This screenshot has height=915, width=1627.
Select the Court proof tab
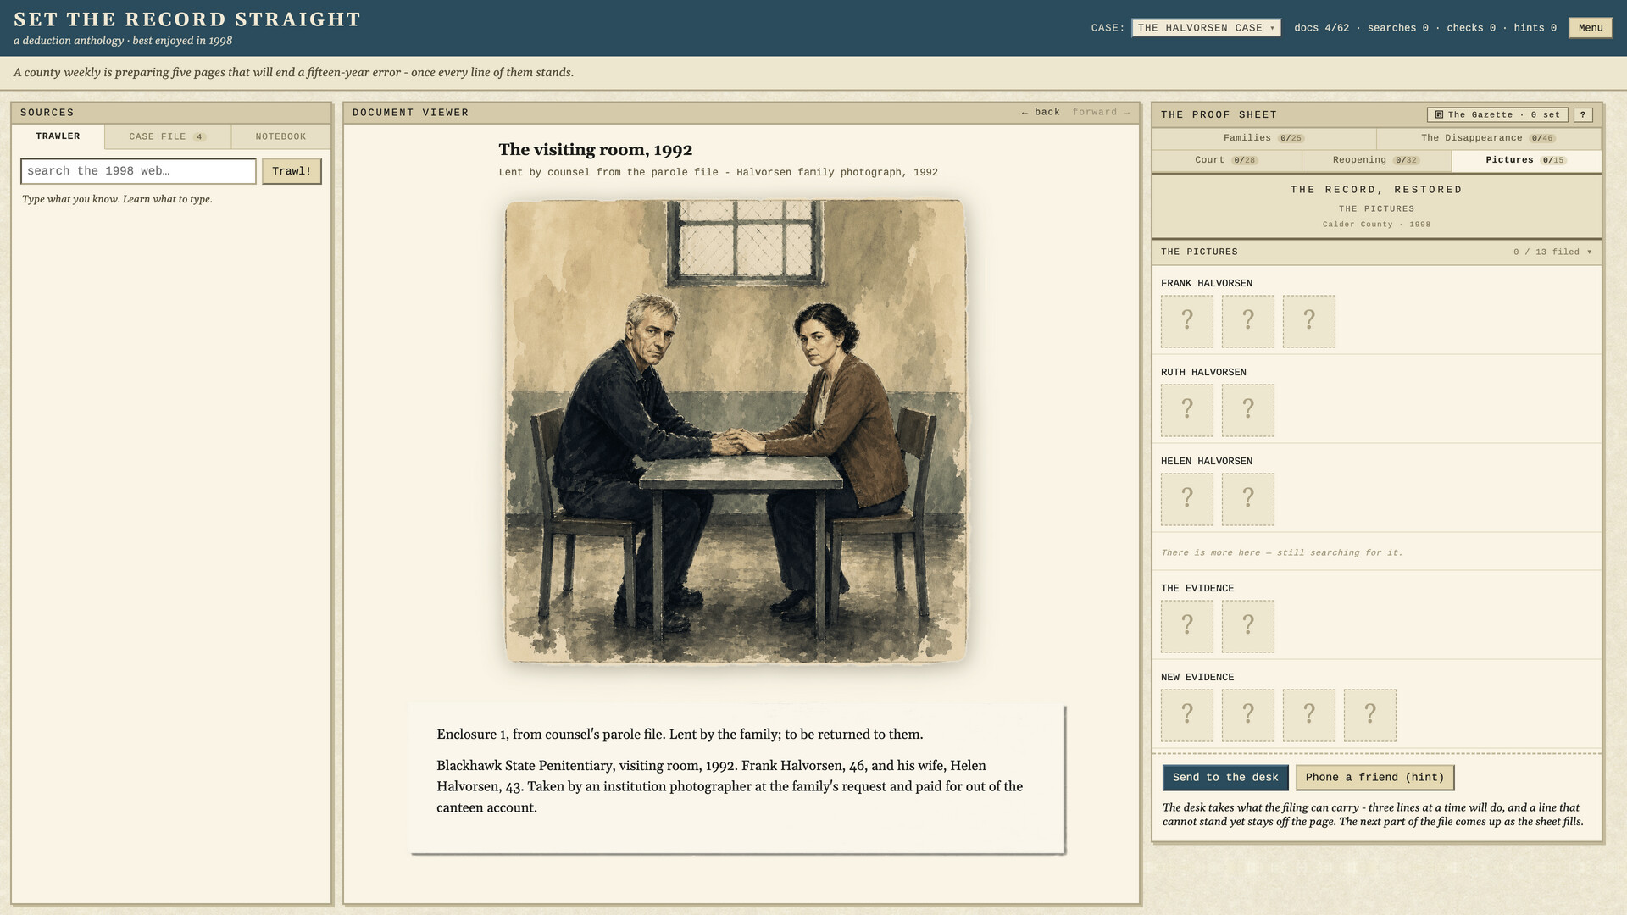(x=1226, y=160)
